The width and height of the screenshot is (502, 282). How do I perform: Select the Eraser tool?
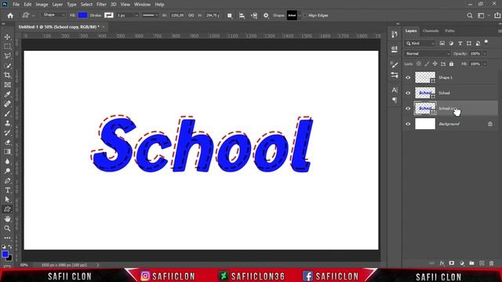click(x=7, y=143)
